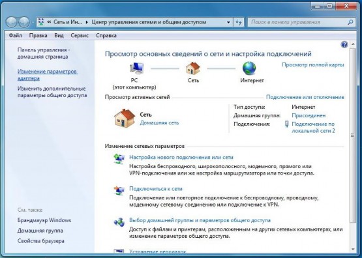Image resolution: width=362 pixels, height=258 pixels.
Task: Click the house Сеть icon in network map
Action: 193,68
